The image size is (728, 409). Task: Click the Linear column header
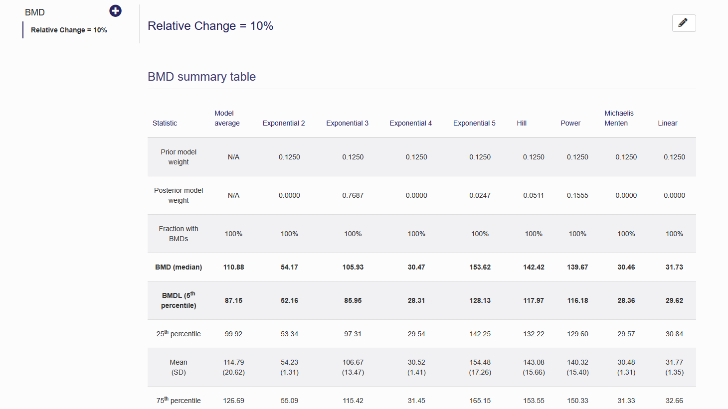click(667, 123)
